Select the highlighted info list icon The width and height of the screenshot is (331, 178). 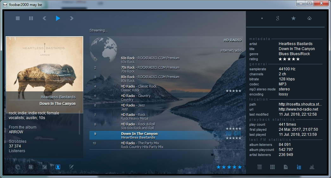[x=299, y=167]
